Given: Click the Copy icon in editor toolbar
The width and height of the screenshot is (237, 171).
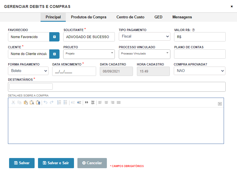Looking at the screenshot, I should click(19, 102).
